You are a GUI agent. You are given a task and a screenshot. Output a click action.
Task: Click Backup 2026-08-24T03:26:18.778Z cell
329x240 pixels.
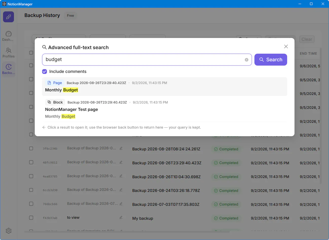(x=166, y=191)
